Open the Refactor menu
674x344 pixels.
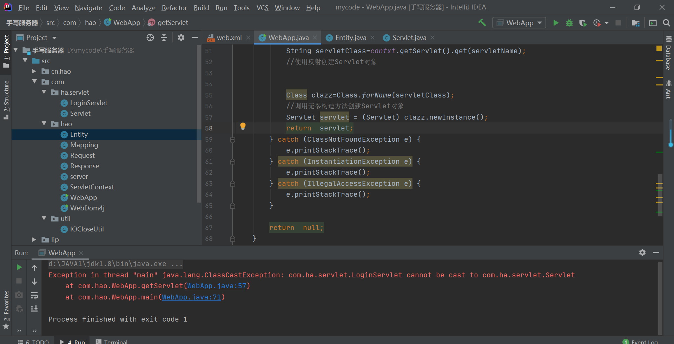tap(174, 8)
